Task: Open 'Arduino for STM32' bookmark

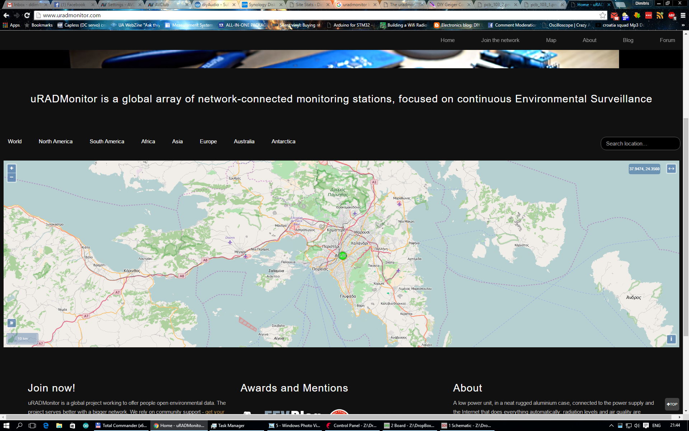Action: tap(350, 25)
